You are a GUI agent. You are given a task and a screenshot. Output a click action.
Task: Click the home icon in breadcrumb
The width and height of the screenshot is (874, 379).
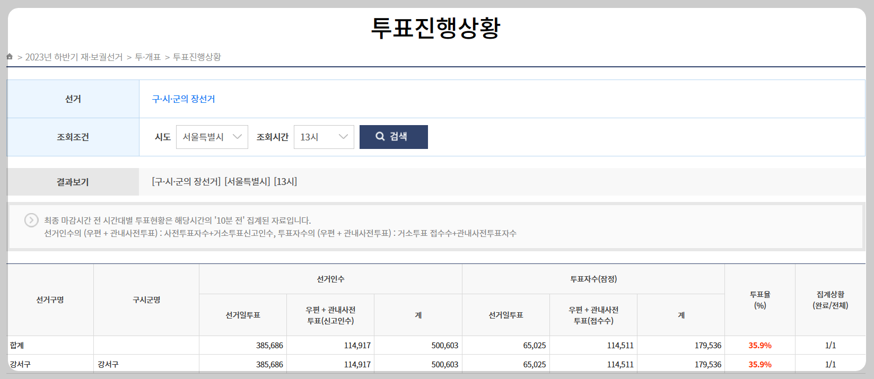[10, 57]
